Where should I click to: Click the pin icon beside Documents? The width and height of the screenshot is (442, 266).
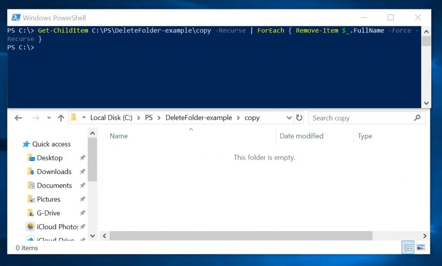[82, 186]
